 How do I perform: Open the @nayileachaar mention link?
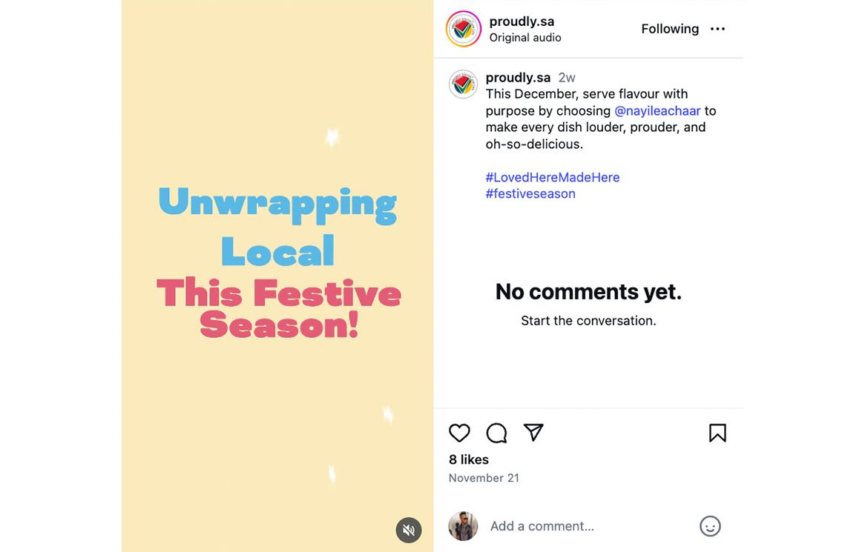click(x=657, y=111)
